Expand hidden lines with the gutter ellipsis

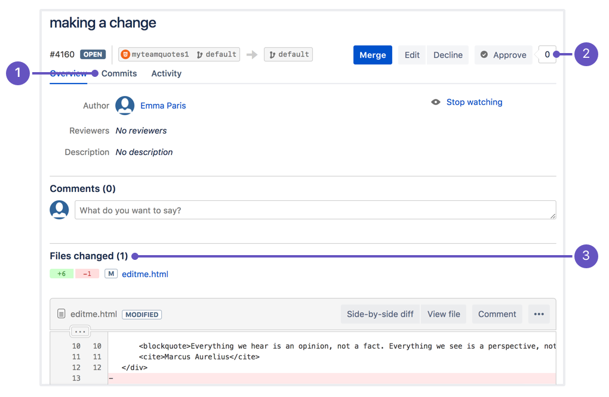pos(80,331)
